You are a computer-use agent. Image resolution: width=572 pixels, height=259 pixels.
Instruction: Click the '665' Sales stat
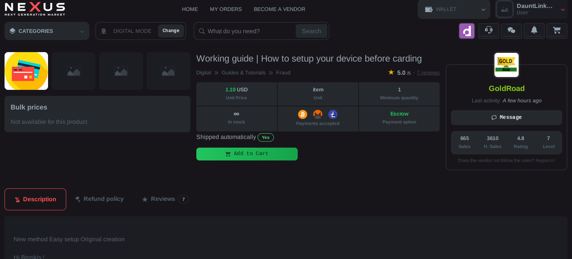(x=465, y=138)
